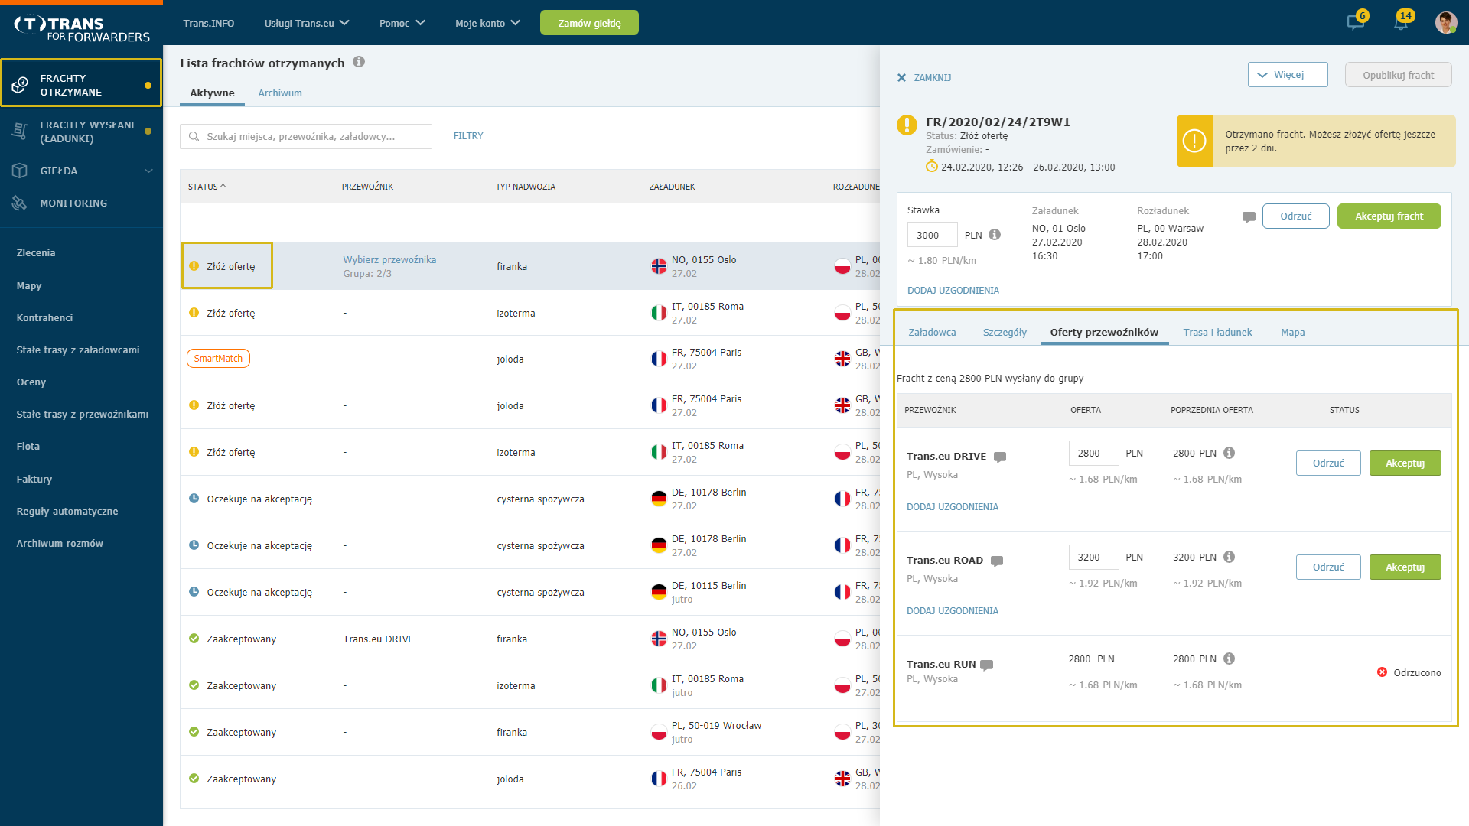Click the Zamów giełdę button
The image size is (1469, 826).
click(589, 23)
